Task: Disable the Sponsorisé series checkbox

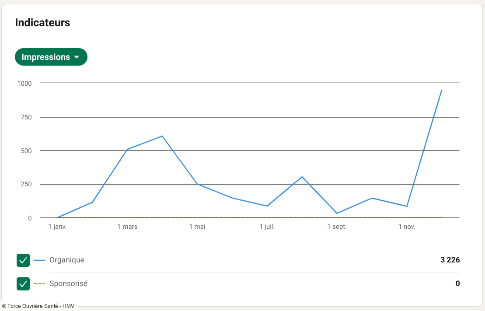Action: [x=23, y=283]
